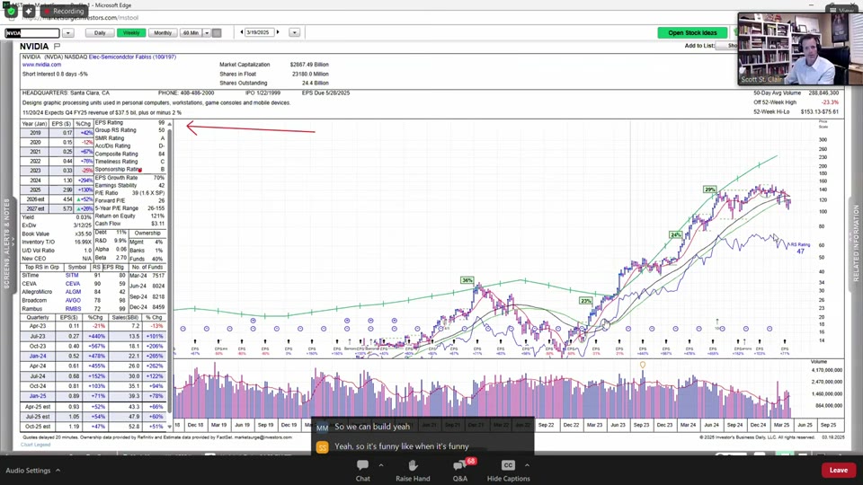
Task: Click EPS Due 5/28/2025 text
Action: (325, 93)
